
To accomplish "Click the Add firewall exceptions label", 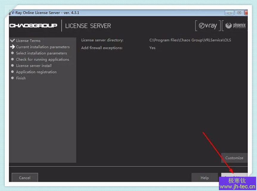I will [102, 48].
